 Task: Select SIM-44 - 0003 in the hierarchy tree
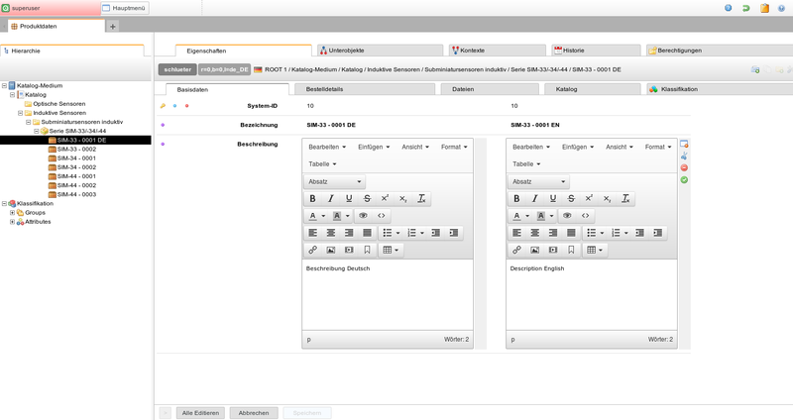point(75,194)
